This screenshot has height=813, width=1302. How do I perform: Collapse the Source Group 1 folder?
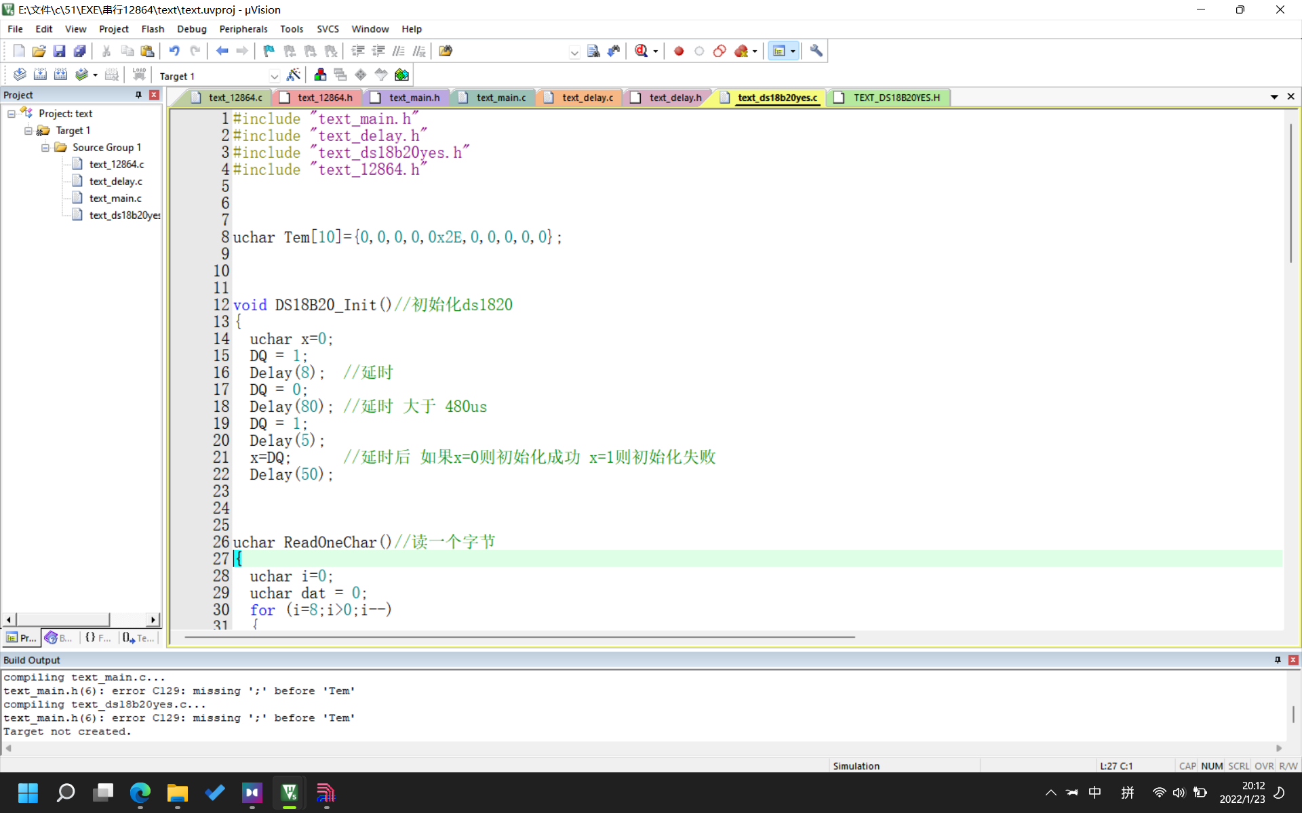[45, 148]
